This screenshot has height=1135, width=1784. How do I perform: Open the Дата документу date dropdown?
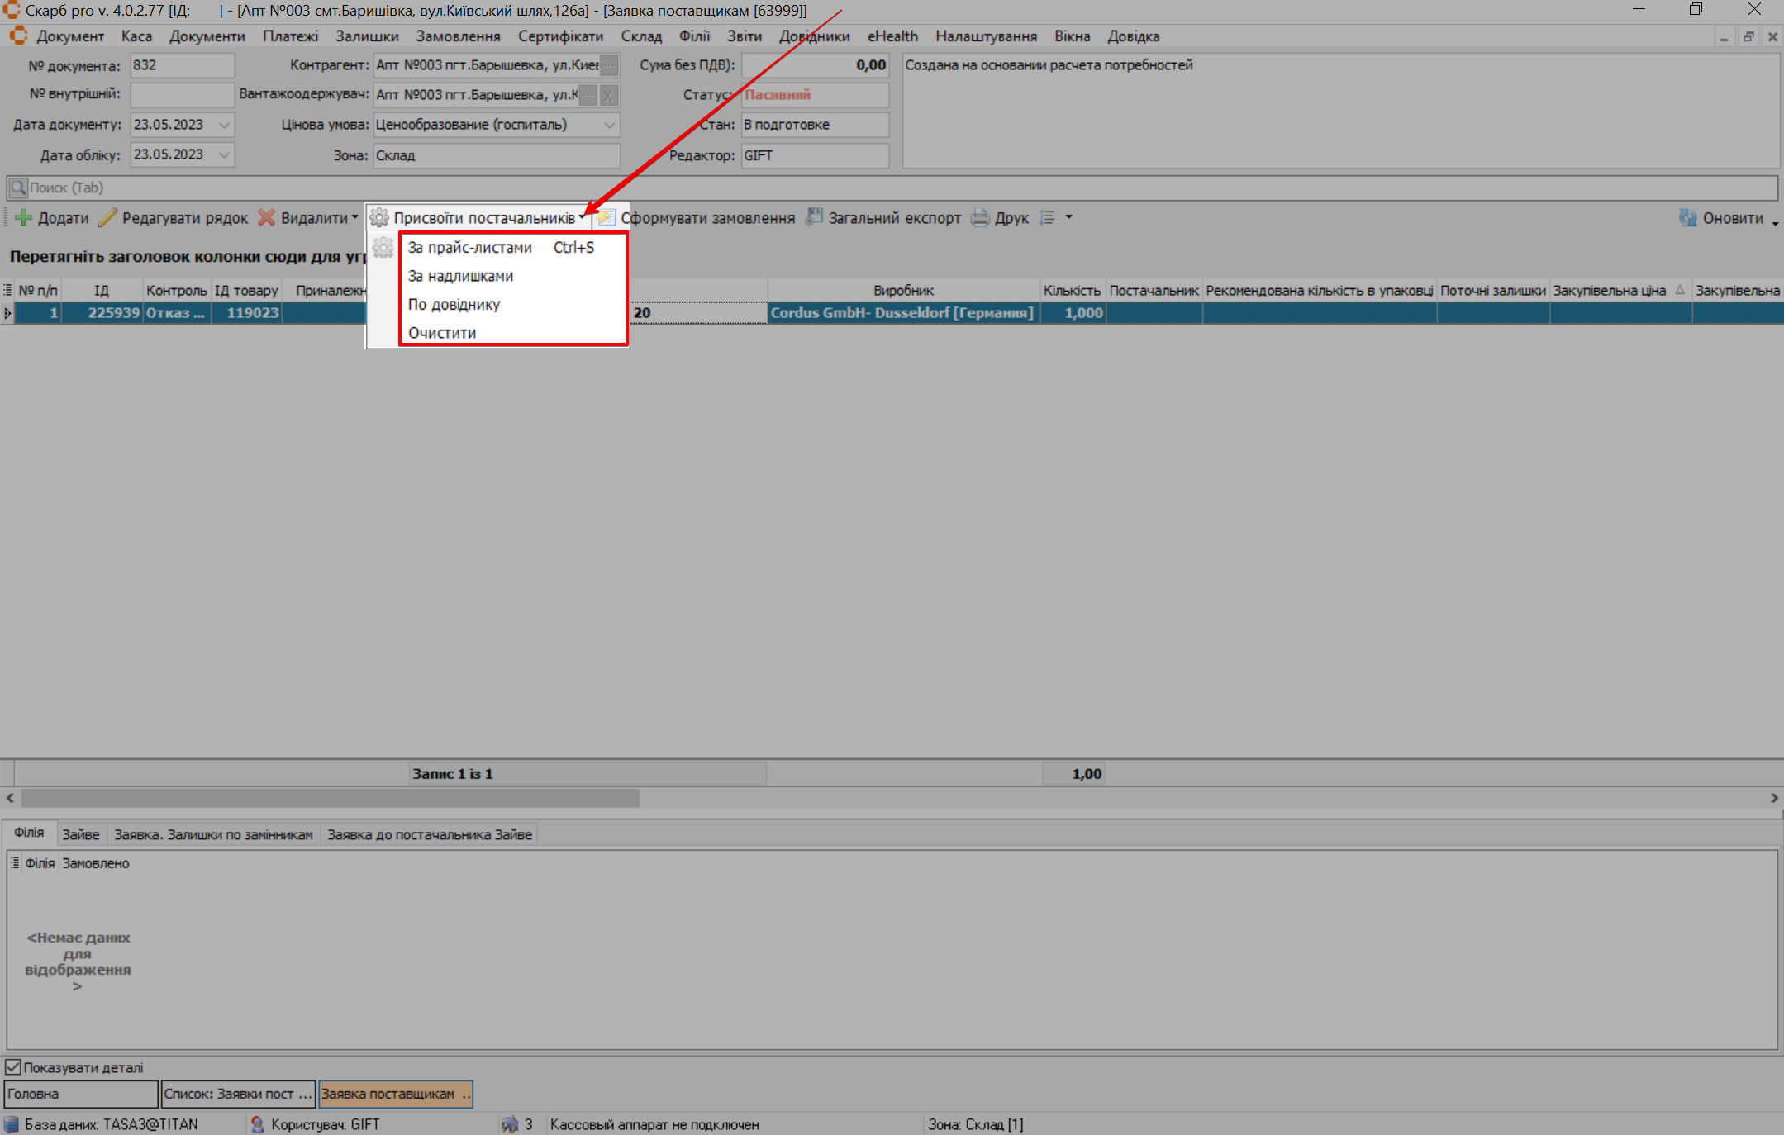pyautogui.click(x=224, y=125)
